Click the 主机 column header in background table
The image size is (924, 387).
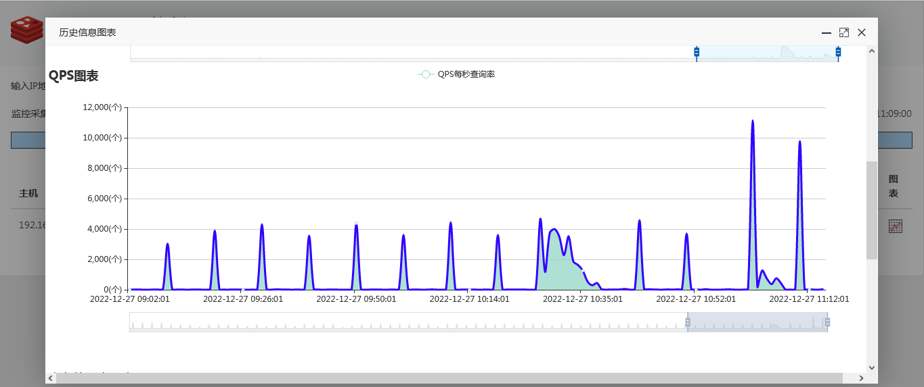(x=28, y=193)
